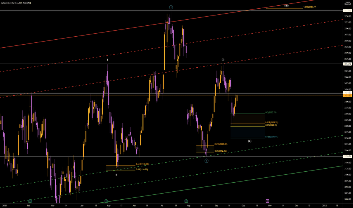Click the 2022 label on the time axis
Screen dimensions: 353x208
(x=325, y=205)
